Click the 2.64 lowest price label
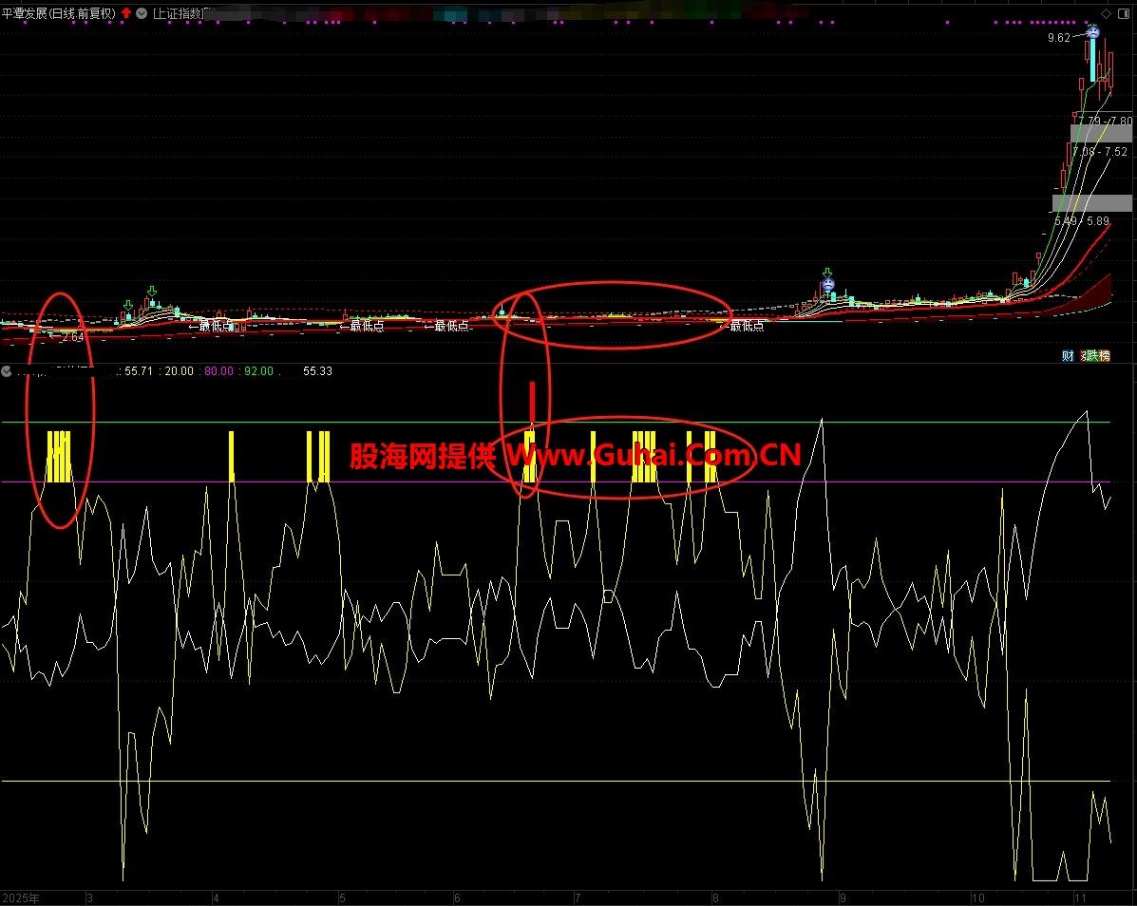This screenshot has width=1137, height=906. click(x=72, y=337)
